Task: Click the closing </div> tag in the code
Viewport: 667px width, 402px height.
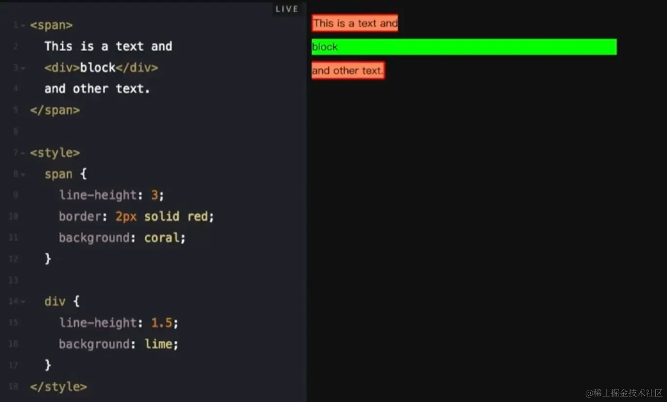Action: pyautogui.click(x=137, y=68)
